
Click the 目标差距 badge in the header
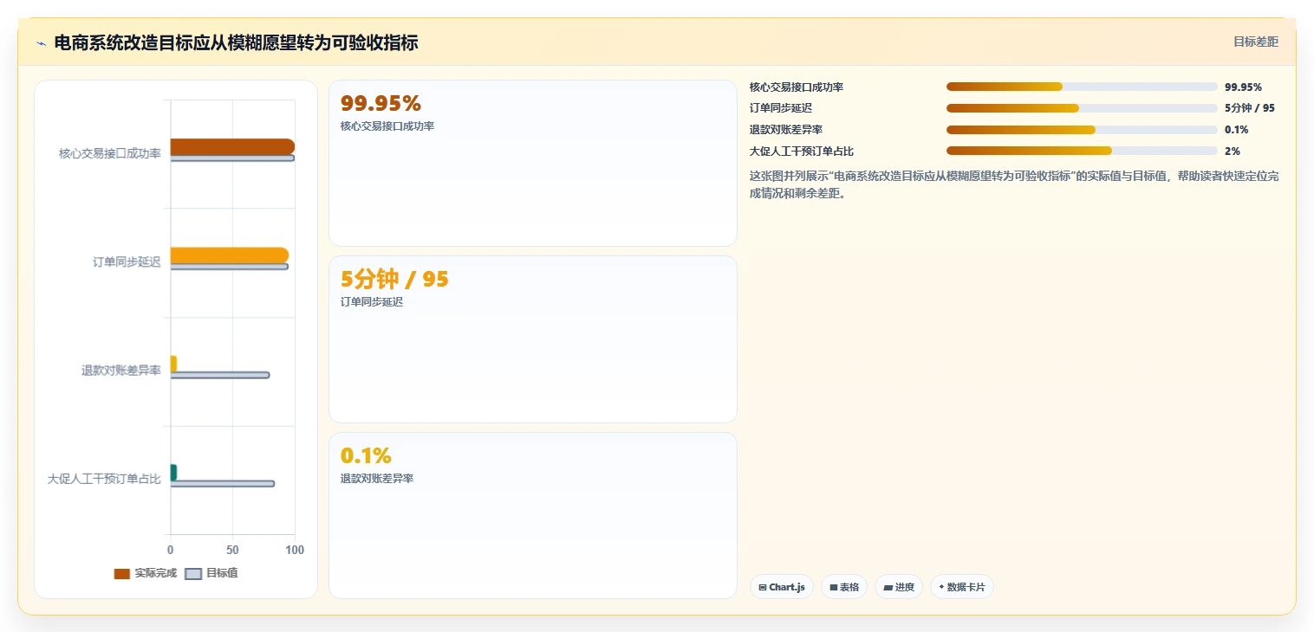1256,42
